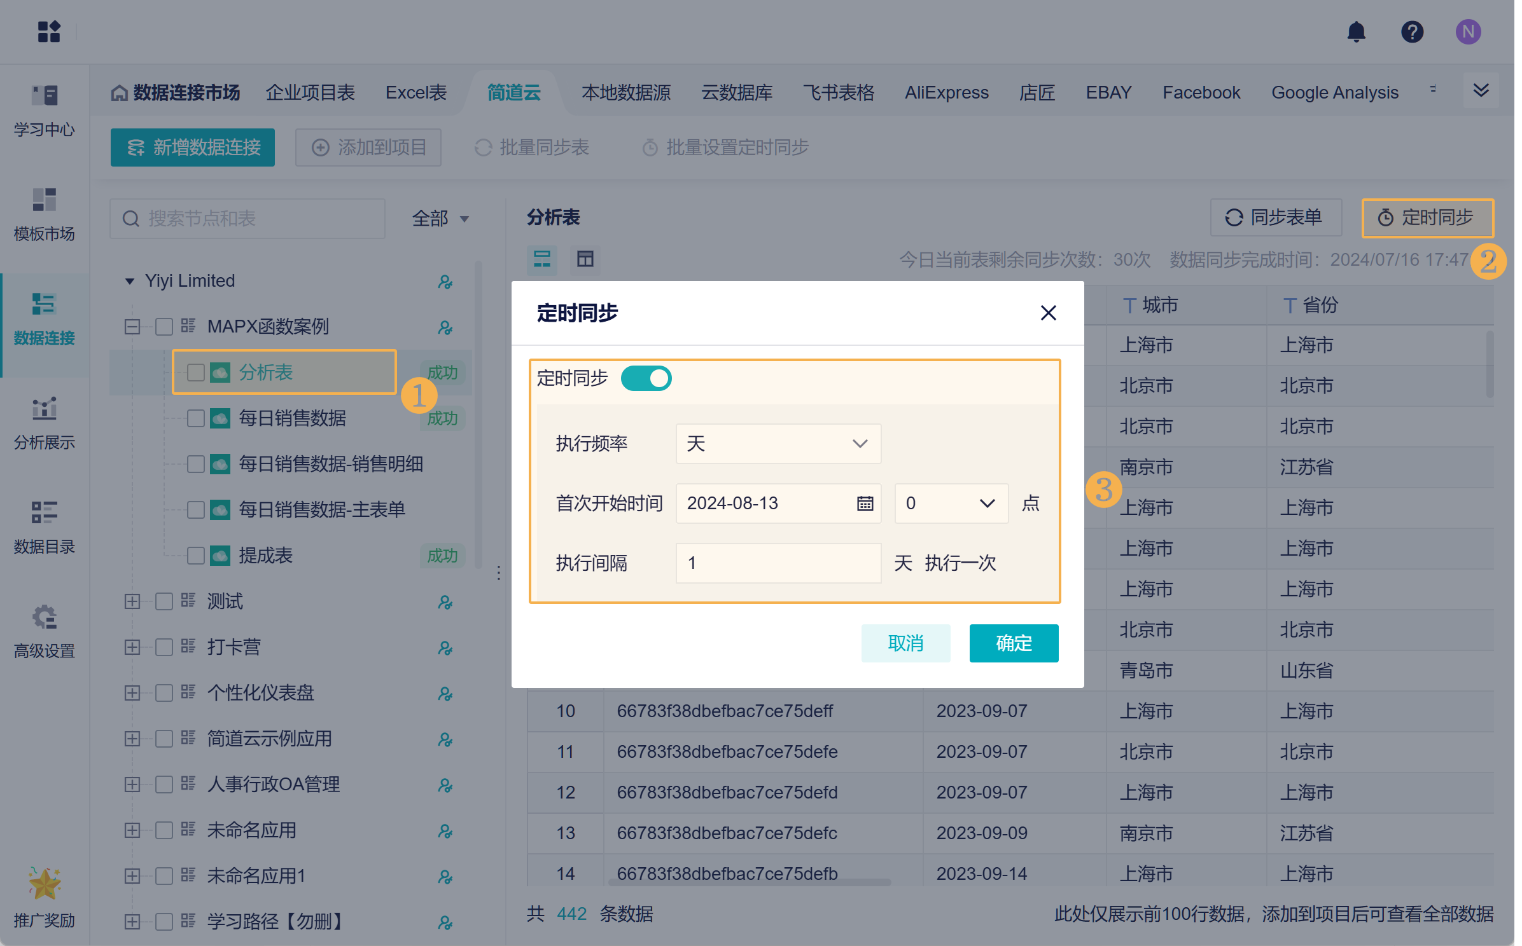The image size is (1522, 946).
Task: Switch to the 飞书表格 tab
Action: [x=838, y=93]
